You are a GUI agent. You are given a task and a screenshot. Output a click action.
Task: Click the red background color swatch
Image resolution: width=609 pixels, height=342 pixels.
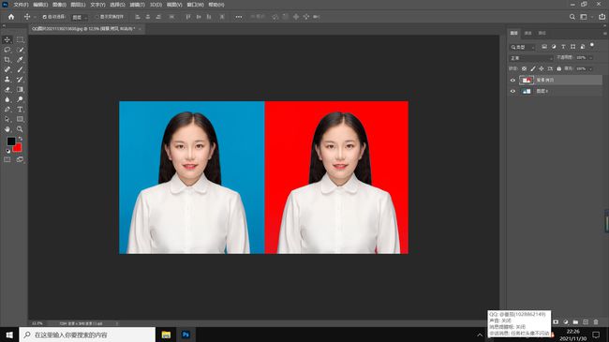tap(18, 148)
